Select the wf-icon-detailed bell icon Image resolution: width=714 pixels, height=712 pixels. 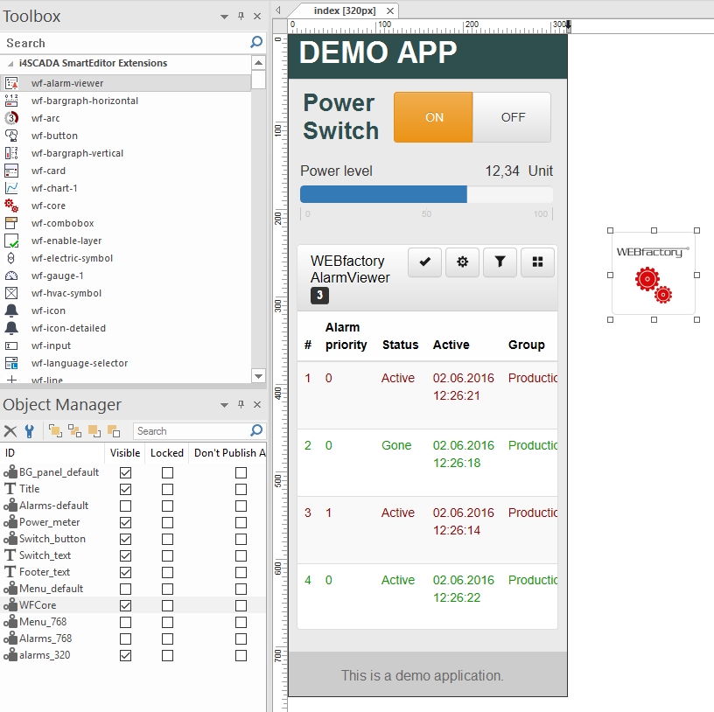click(x=11, y=328)
